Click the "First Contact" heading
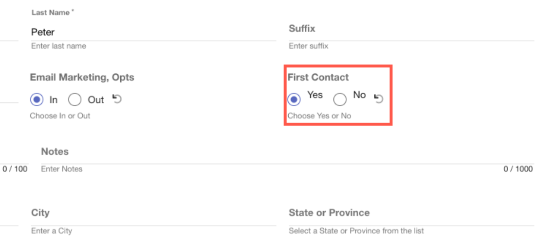 318,77
